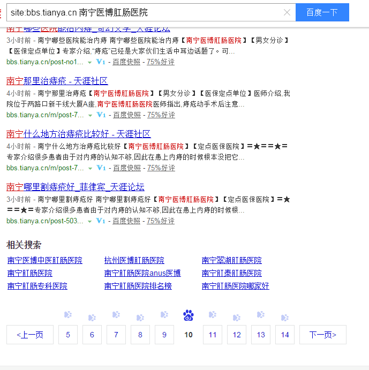Screen dimensions: 369x370
Task: Click V1 credibility icon of post-503 result
Action: click(101, 221)
